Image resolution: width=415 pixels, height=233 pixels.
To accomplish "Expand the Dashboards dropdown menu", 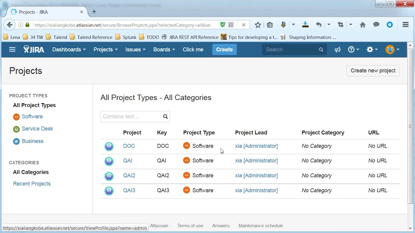I will 69,50.
